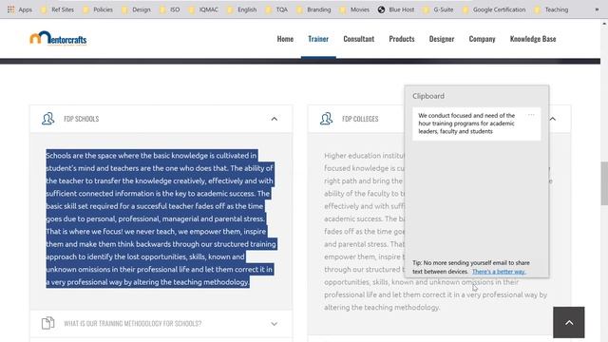Viewport: 608px width, 342px height.
Task: Open the Google Certification bookmark folder
Action: pos(494,9)
